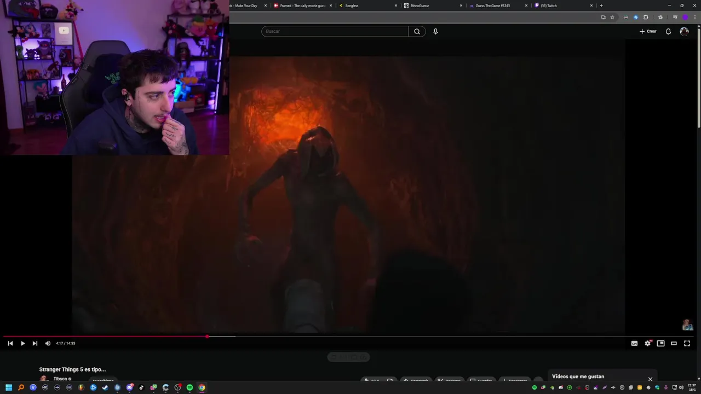Open YouTube notifications bell
The height and width of the screenshot is (394, 701).
pos(668,31)
